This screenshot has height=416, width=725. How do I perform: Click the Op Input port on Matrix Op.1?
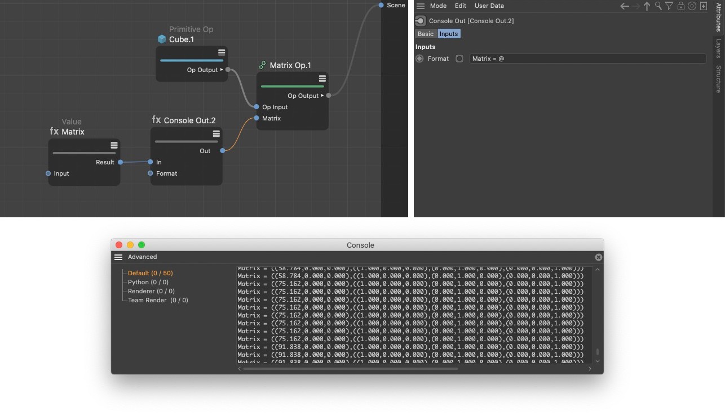257,107
